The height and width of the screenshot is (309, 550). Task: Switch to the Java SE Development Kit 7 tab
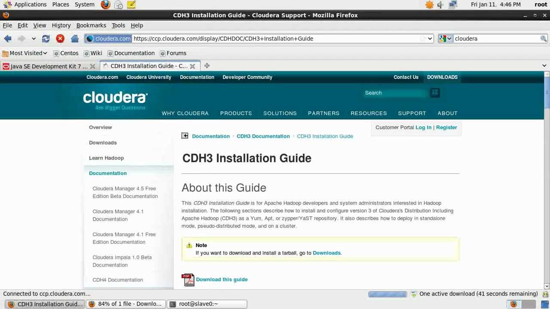(x=45, y=66)
